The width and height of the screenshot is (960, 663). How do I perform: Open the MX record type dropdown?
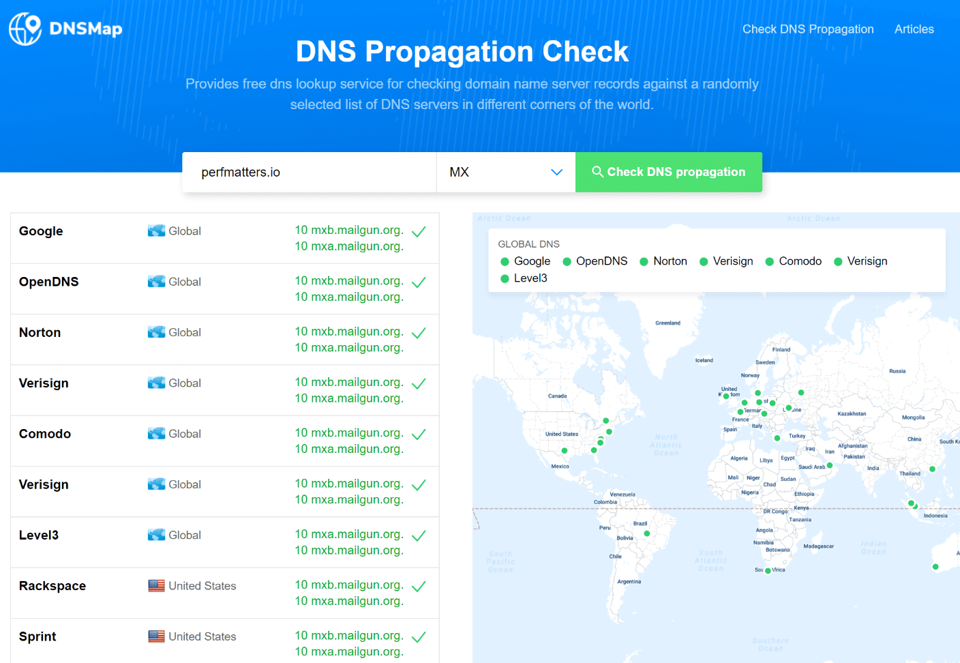tap(506, 172)
